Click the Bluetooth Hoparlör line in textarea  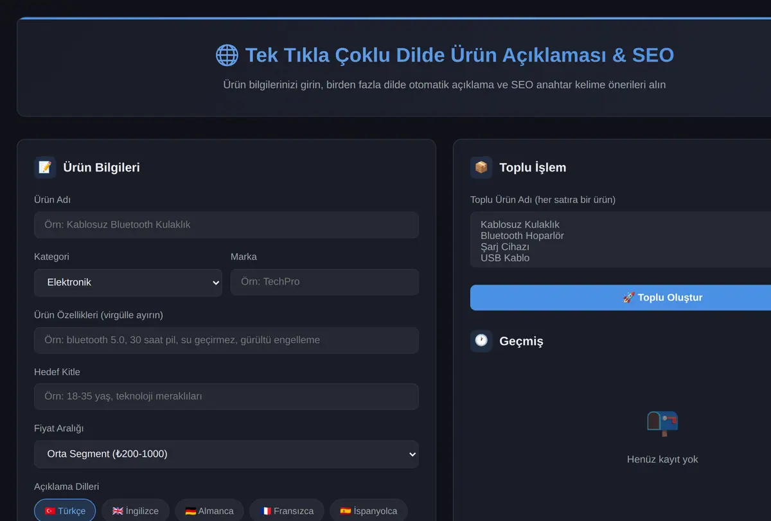pyautogui.click(x=522, y=235)
